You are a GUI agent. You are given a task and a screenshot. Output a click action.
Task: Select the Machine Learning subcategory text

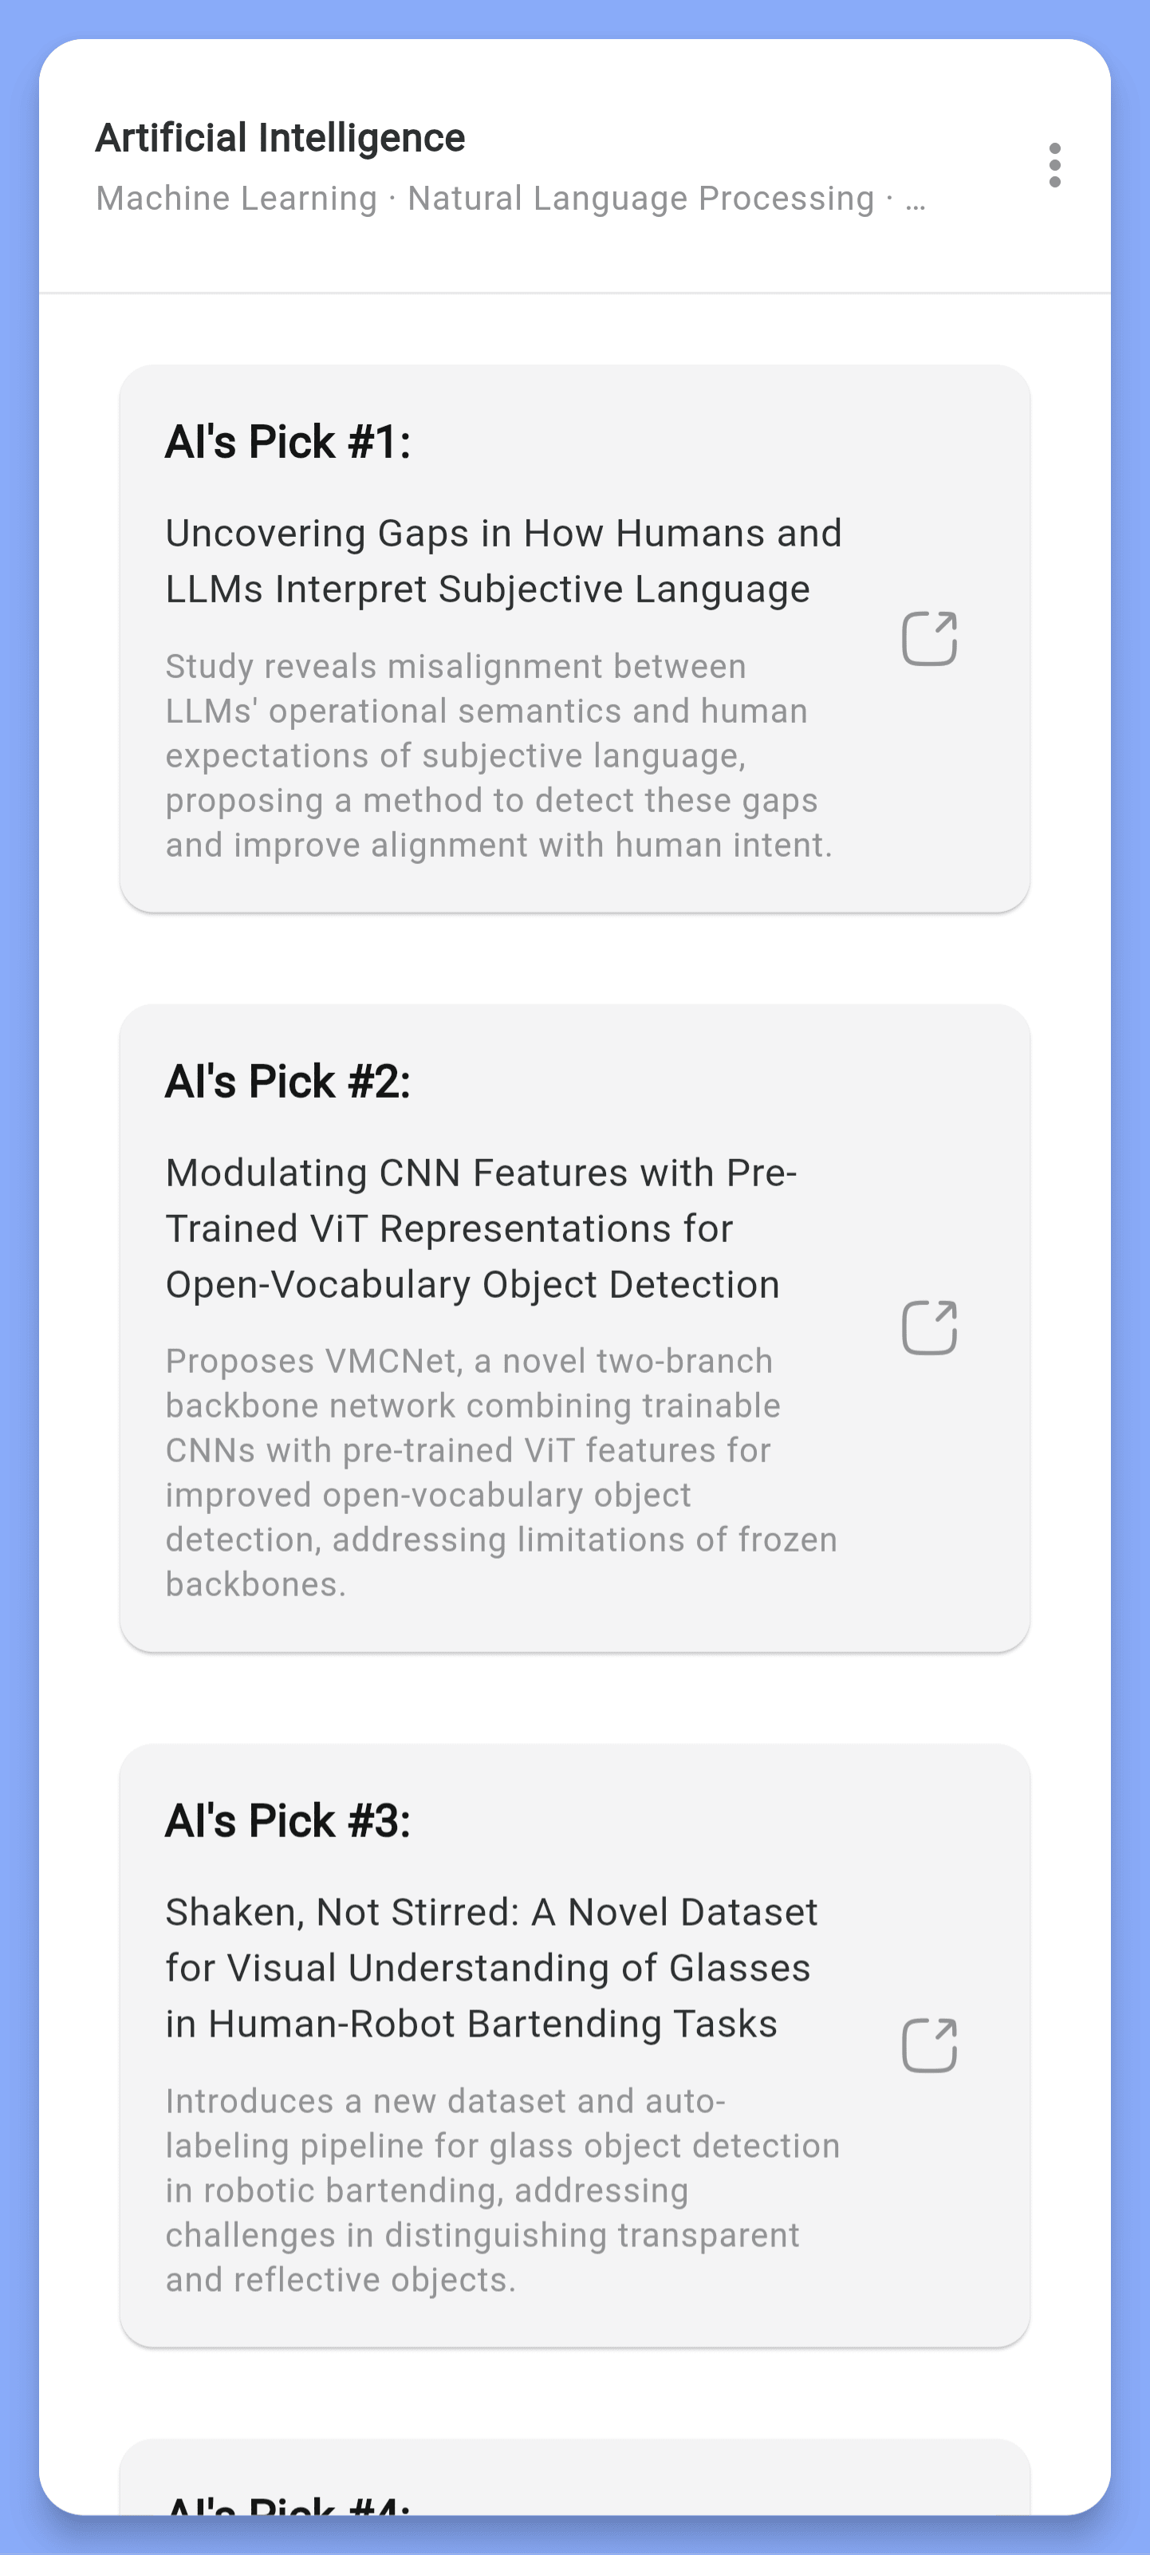[236, 199]
